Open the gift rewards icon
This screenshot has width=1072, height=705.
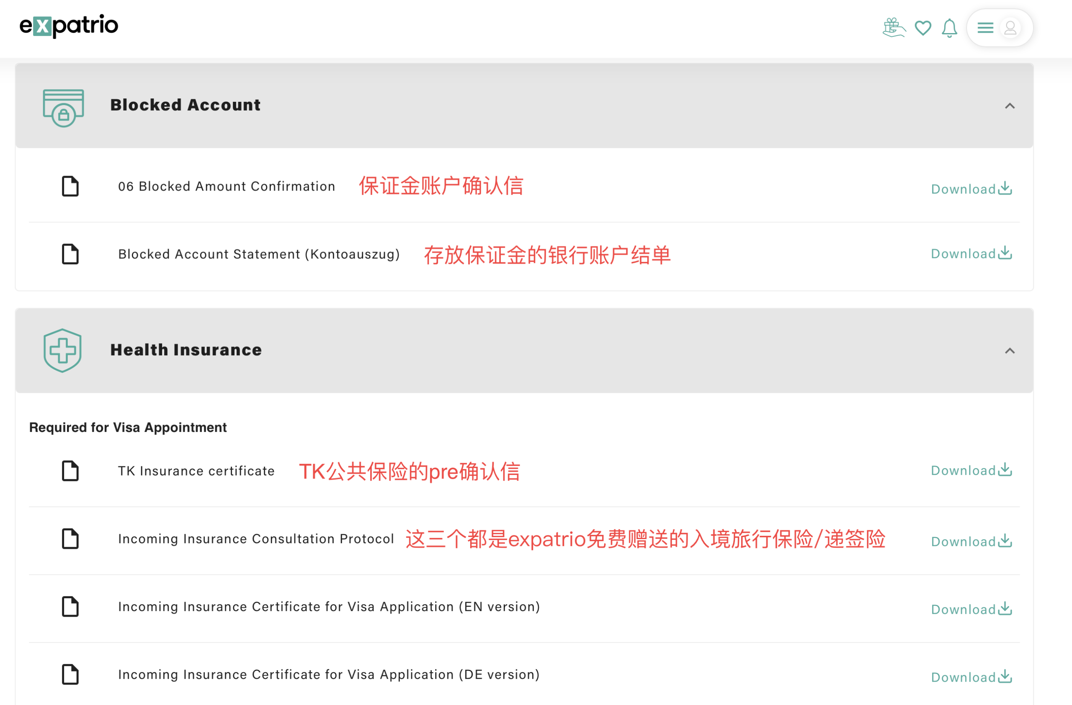coord(894,28)
